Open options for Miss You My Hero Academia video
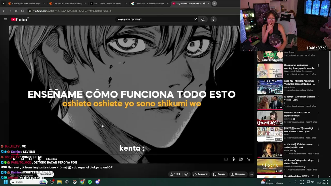 tap(318, 81)
